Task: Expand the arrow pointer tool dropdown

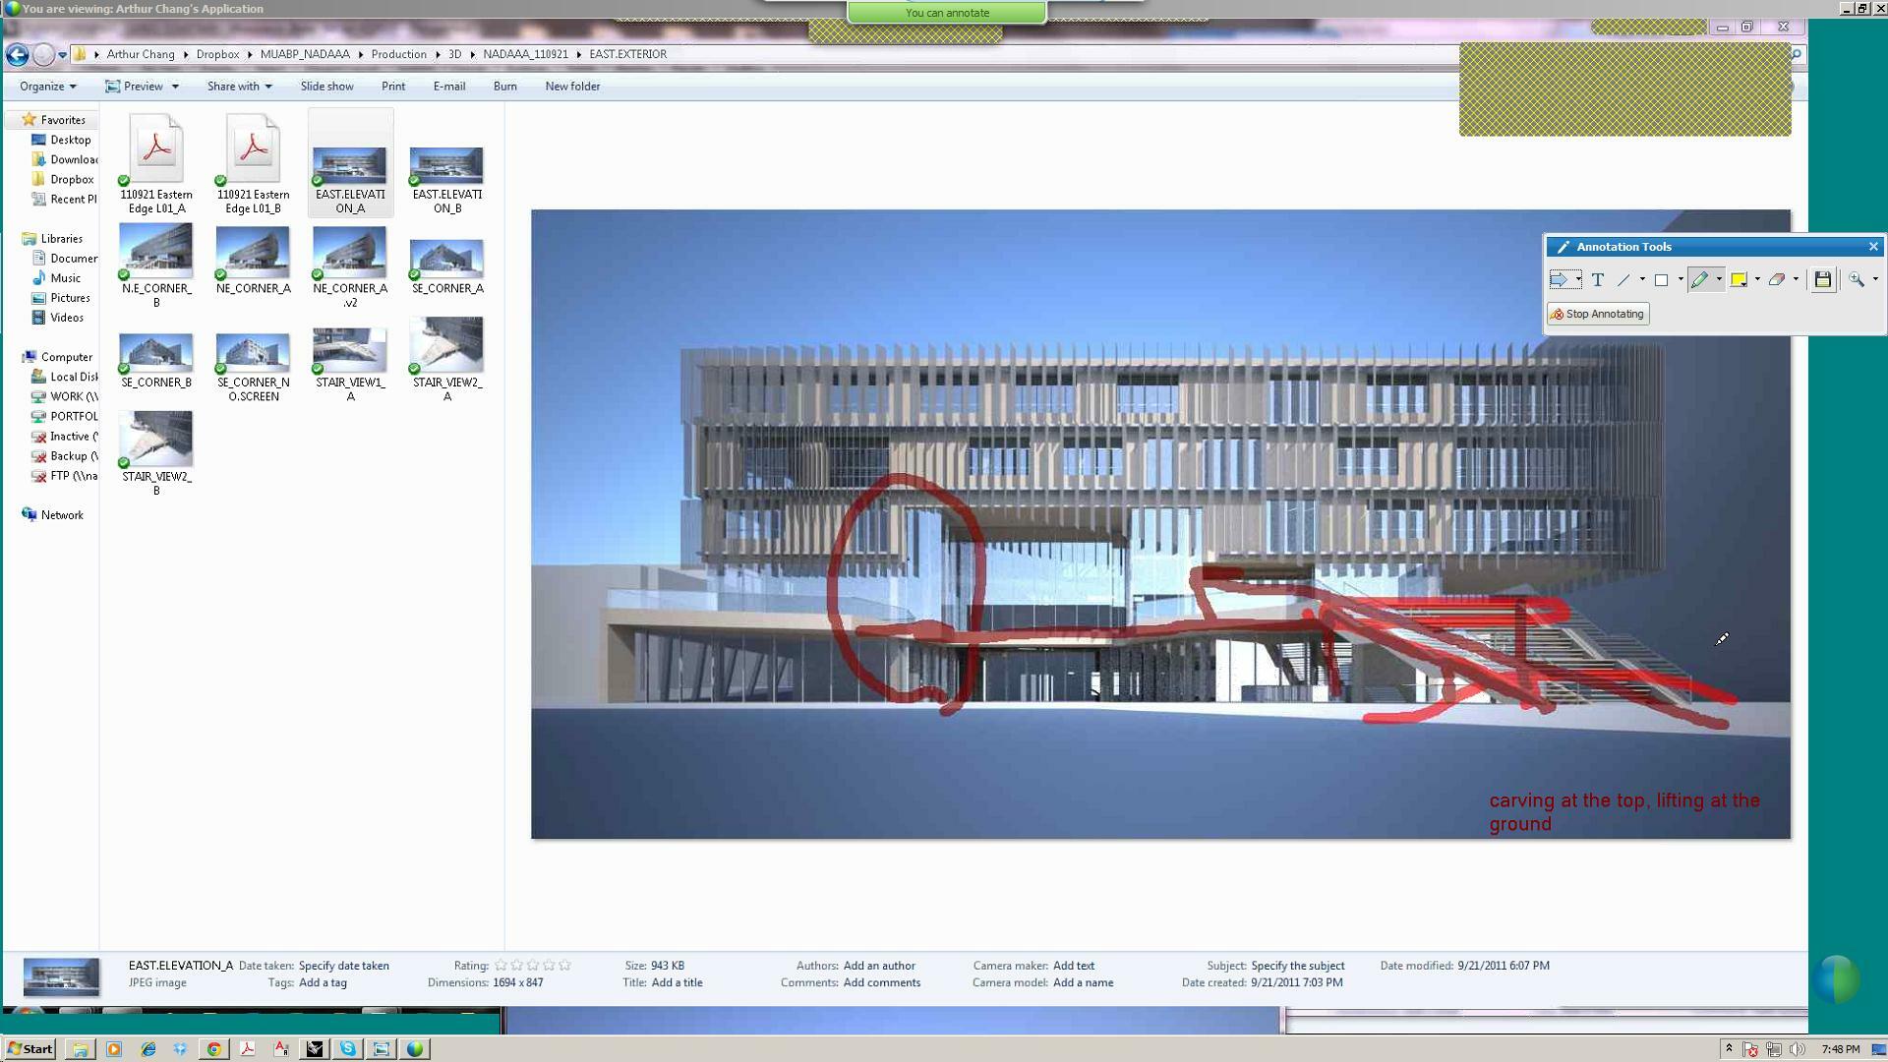Action: click(x=1578, y=280)
